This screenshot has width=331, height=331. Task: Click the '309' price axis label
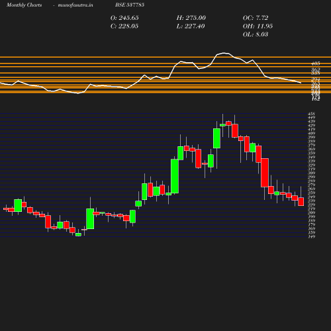click(311, 173)
